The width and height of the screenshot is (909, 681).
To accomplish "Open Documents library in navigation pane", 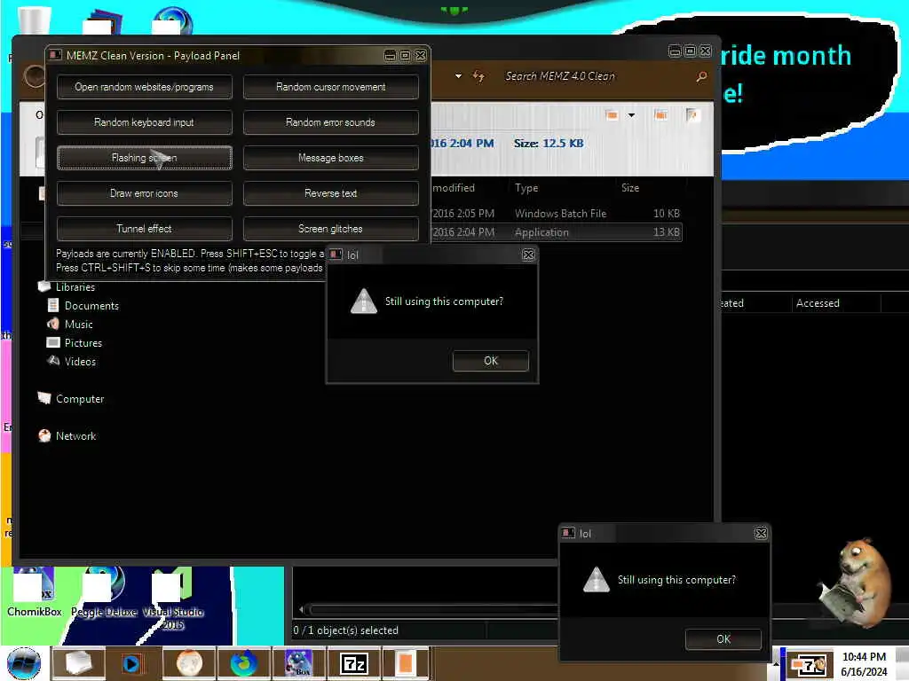I will [x=91, y=306].
